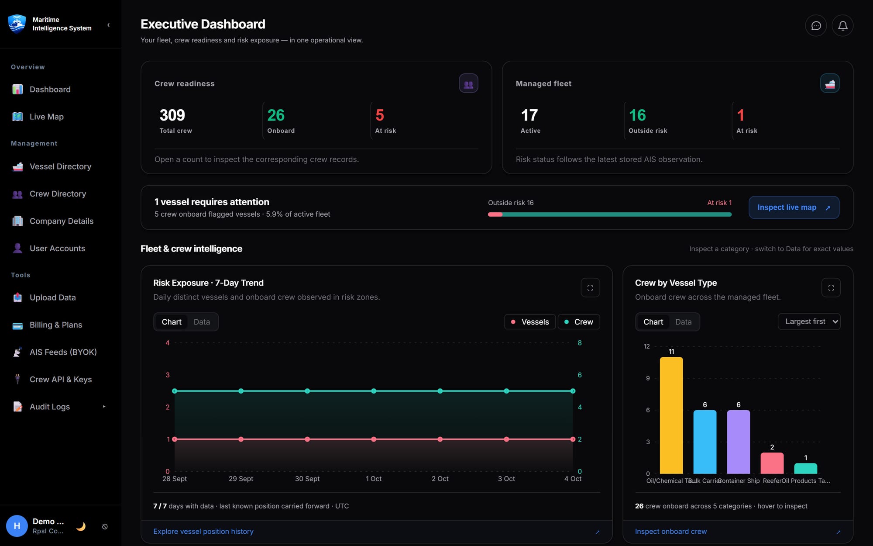The width and height of the screenshot is (873, 546).
Task: Click the Company Details building icon
Action: click(17, 221)
